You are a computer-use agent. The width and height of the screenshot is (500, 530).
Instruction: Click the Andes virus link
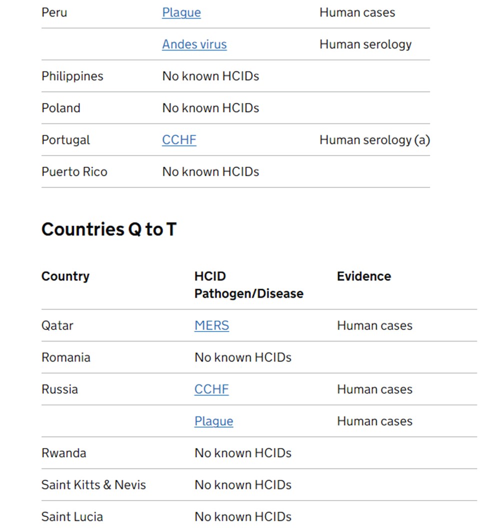[194, 44]
